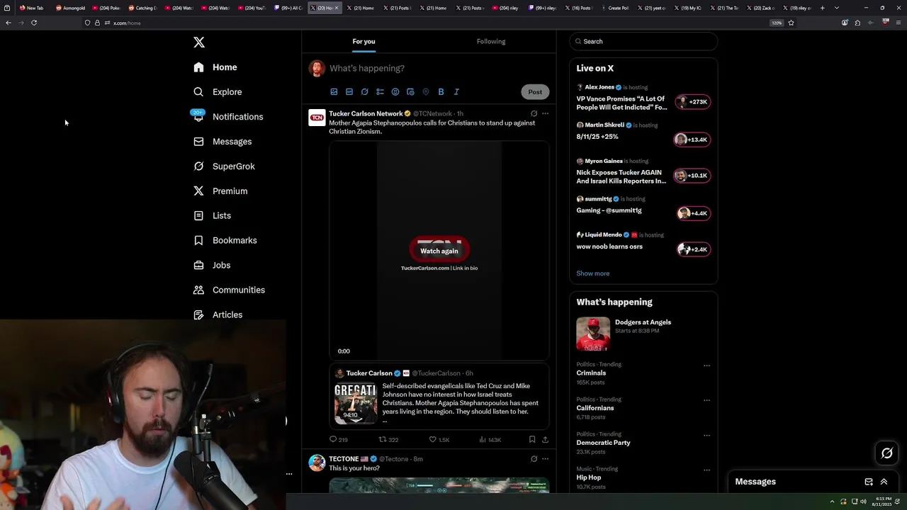Open the floating Grok button
907x510 pixels.
(x=887, y=453)
